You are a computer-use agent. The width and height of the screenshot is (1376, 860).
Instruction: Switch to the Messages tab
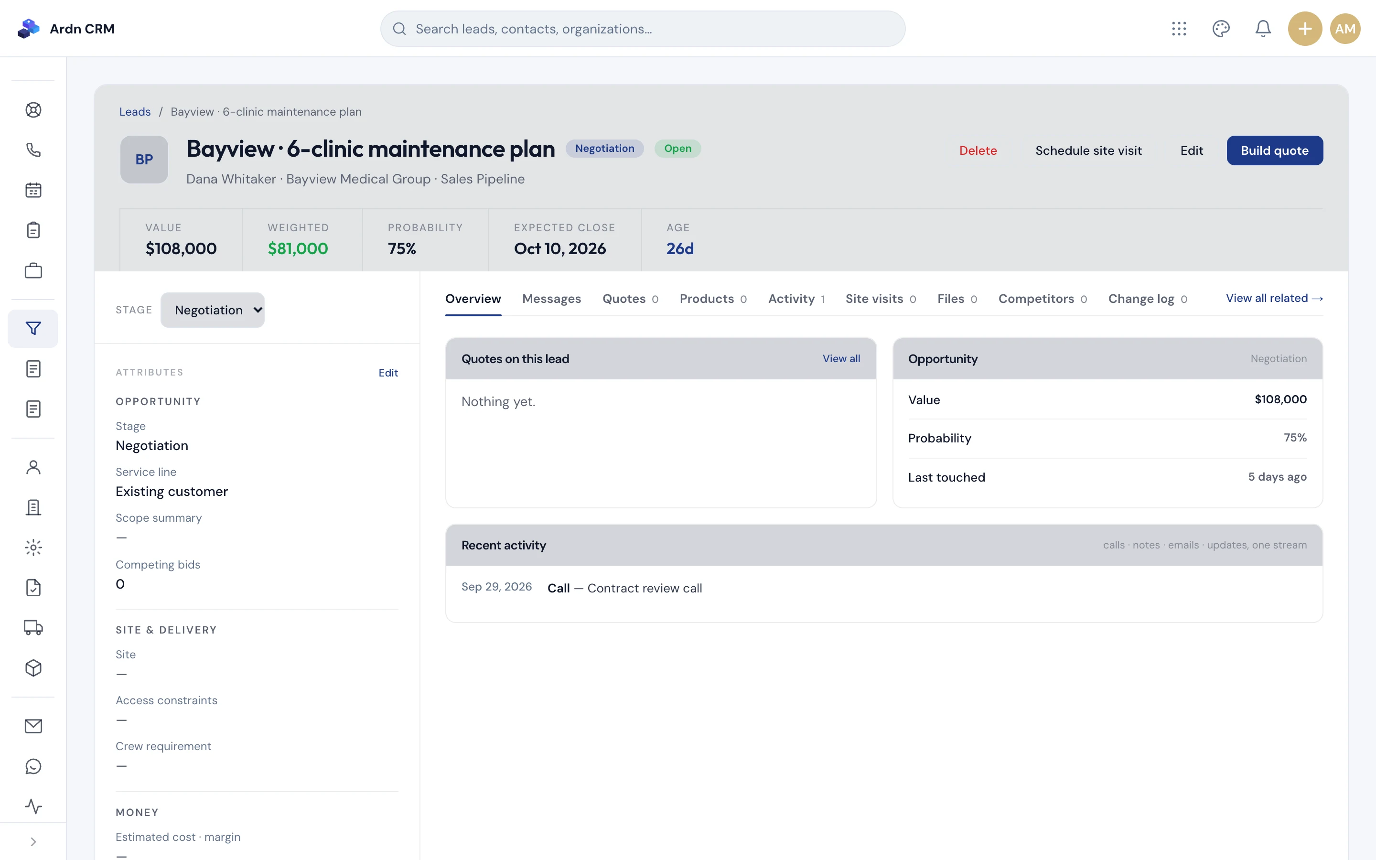pyautogui.click(x=551, y=299)
